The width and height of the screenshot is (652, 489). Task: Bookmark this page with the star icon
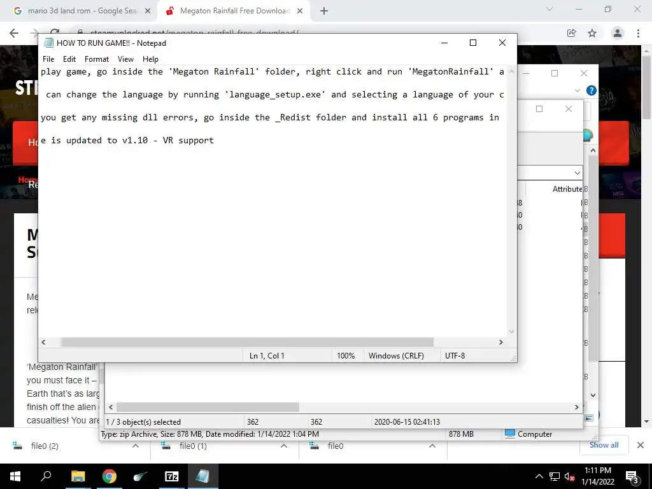592,33
